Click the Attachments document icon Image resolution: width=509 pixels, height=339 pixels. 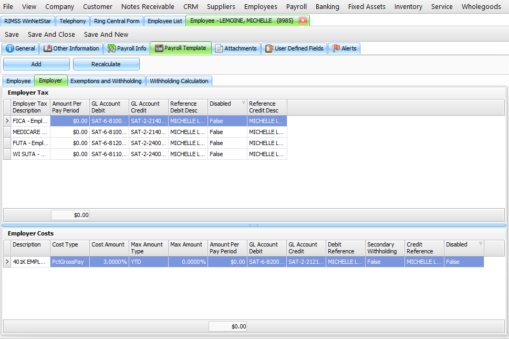(219, 48)
